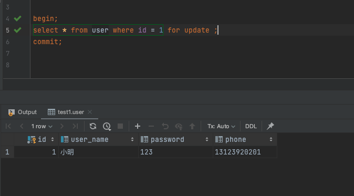Viewport: 354px width, 196px height.
Task: Select the phone cell 13123920201
Action: [x=245, y=152]
